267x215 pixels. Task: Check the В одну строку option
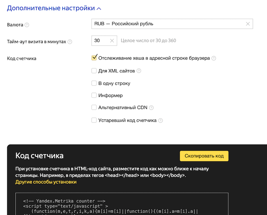[94, 83]
